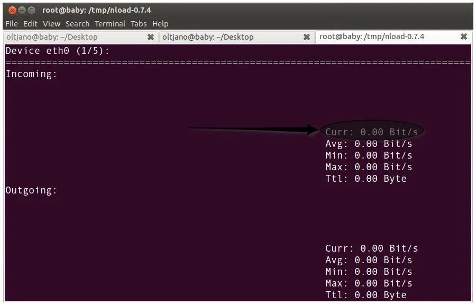Screen dimensions: 476x305
Task: Open the View menu
Action: point(51,23)
